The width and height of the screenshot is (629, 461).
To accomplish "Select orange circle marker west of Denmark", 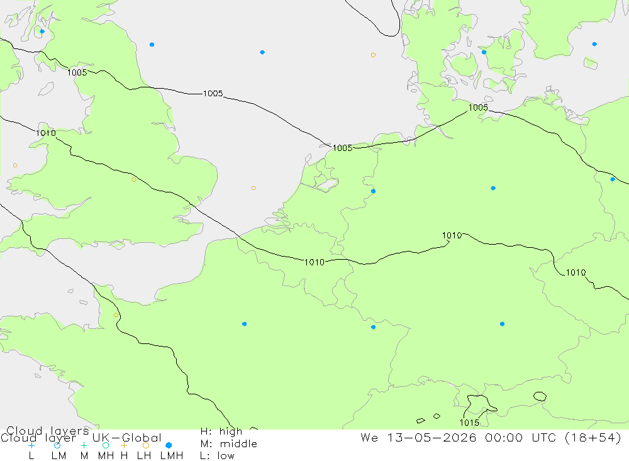I will tap(373, 55).
